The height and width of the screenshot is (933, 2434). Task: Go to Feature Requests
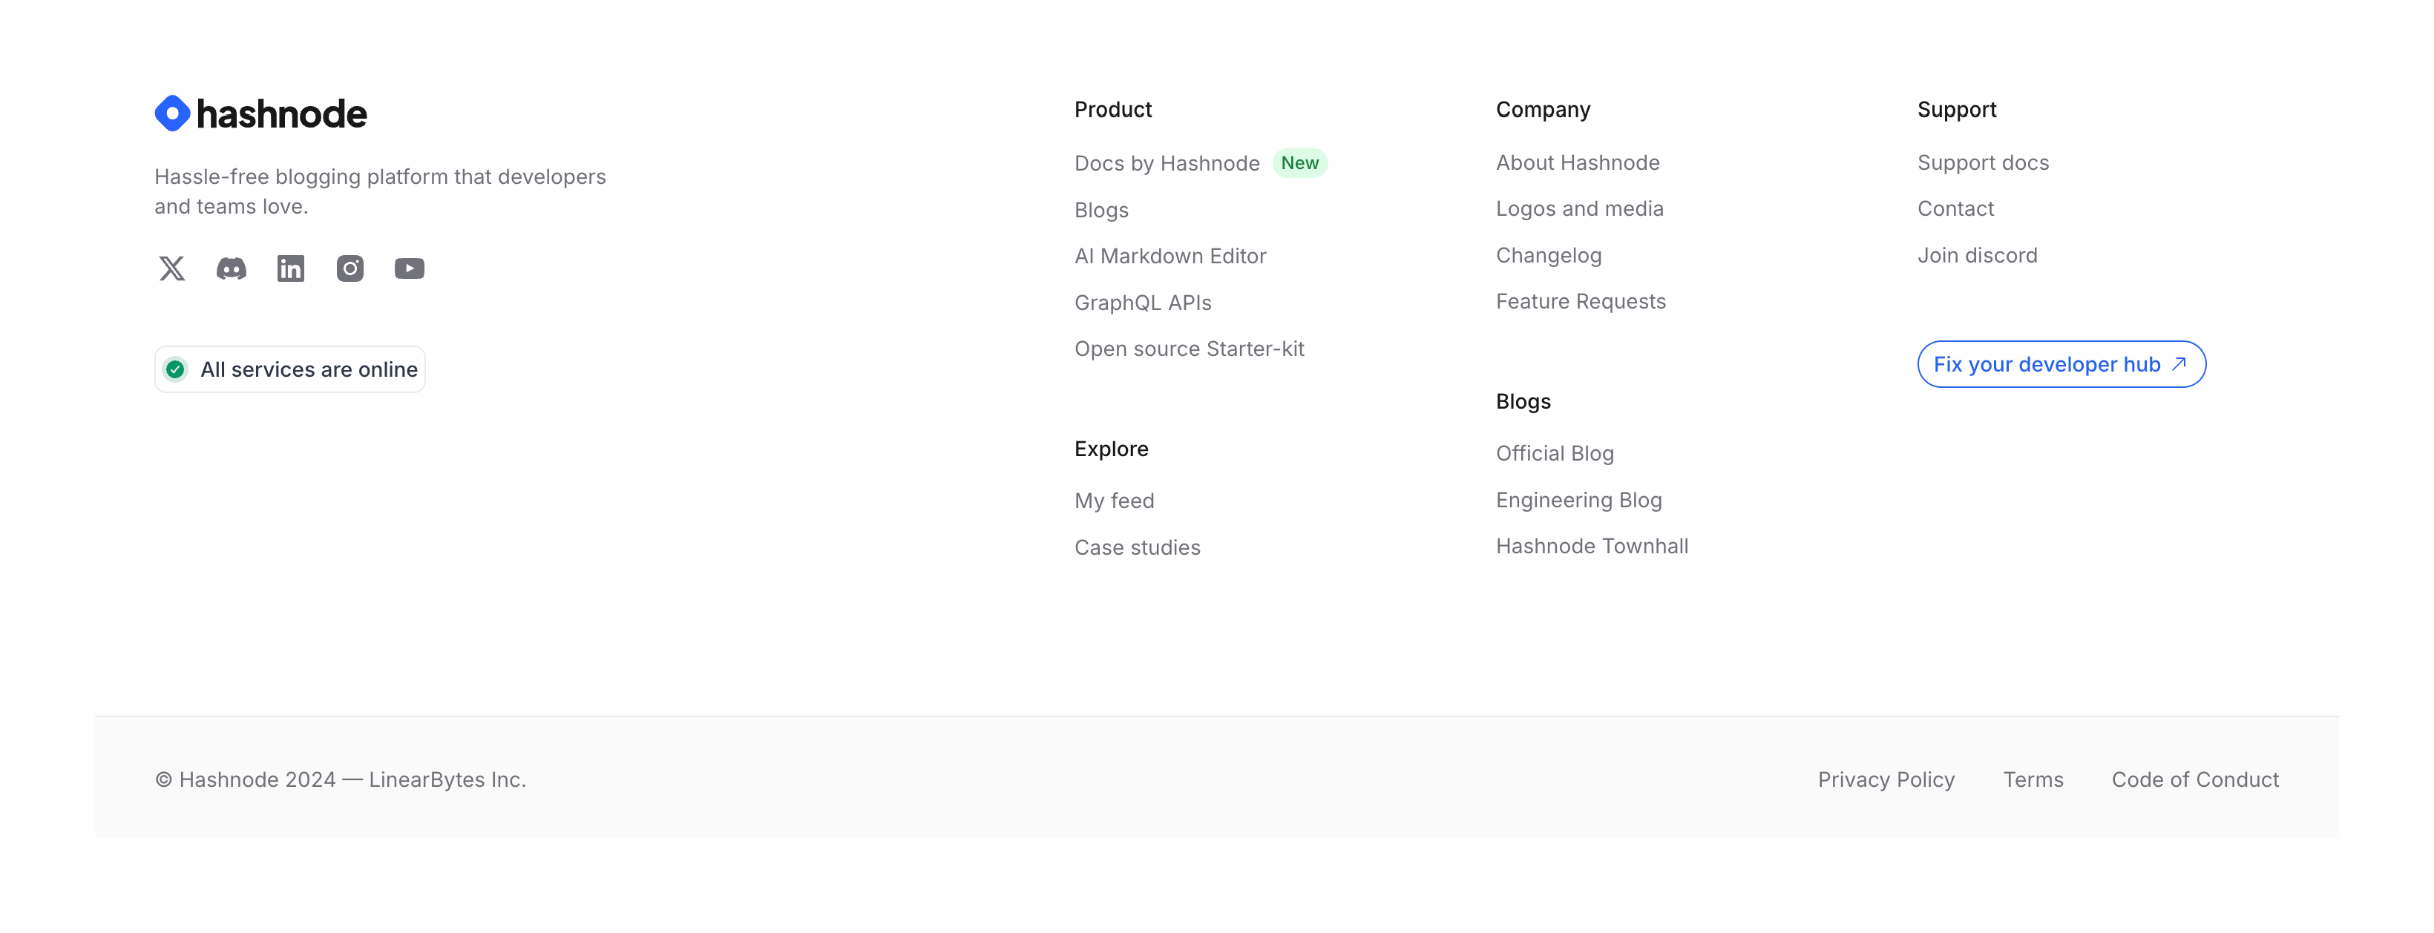[x=1581, y=302]
